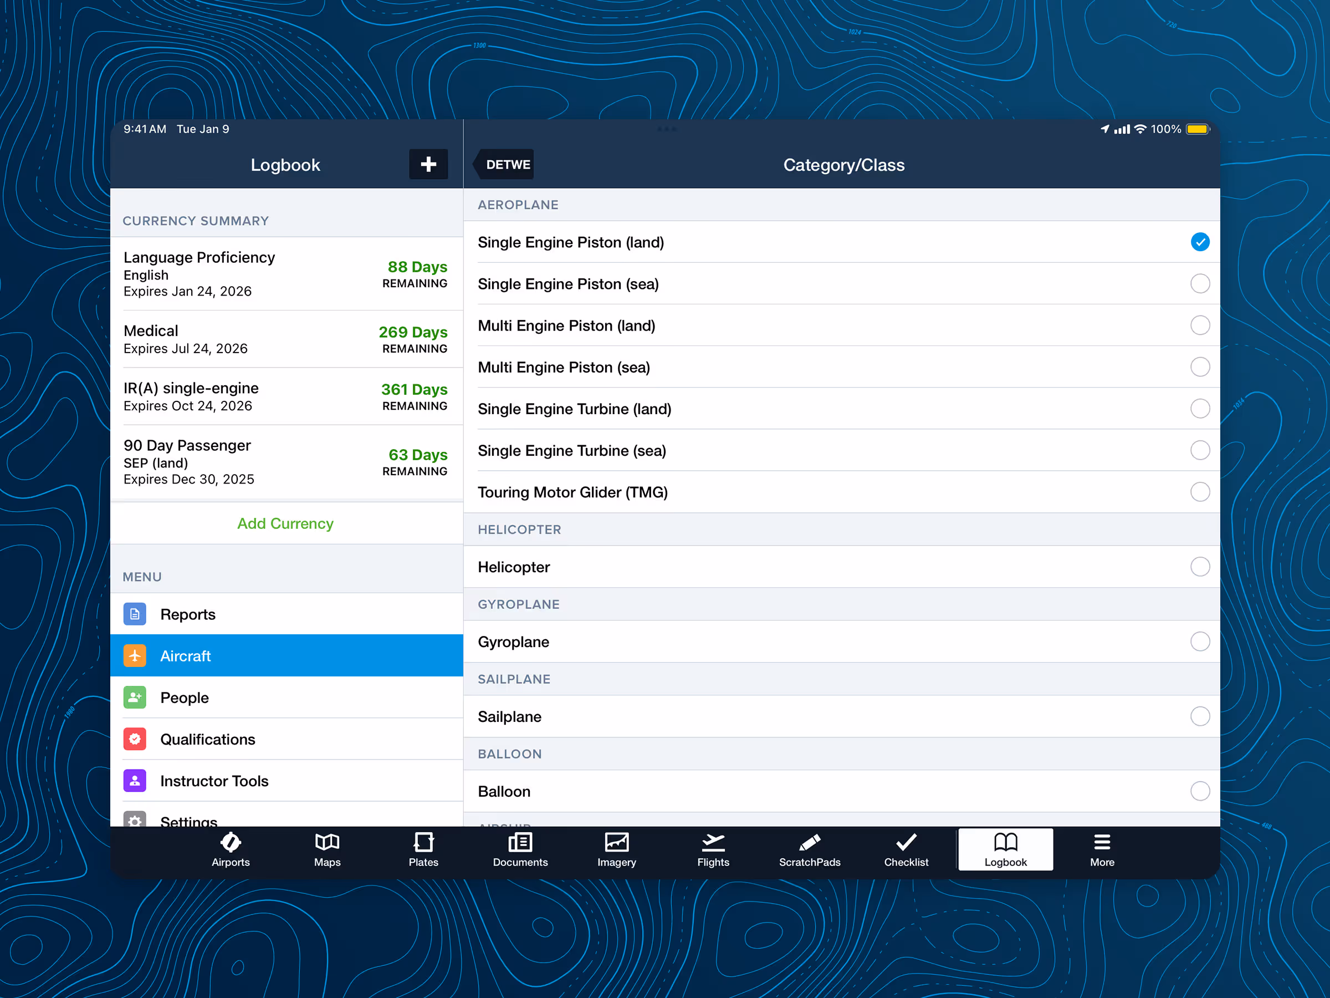The image size is (1330, 998).
Task: Go back to DETWE aircraft details
Action: tap(505, 164)
